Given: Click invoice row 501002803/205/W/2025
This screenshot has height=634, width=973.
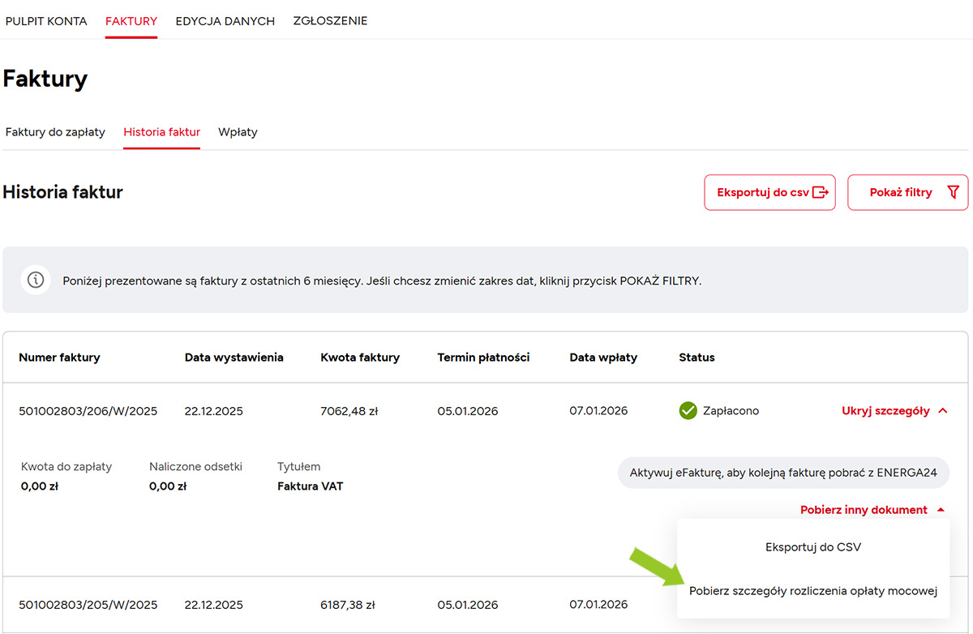Looking at the screenshot, I should click(88, 605).
